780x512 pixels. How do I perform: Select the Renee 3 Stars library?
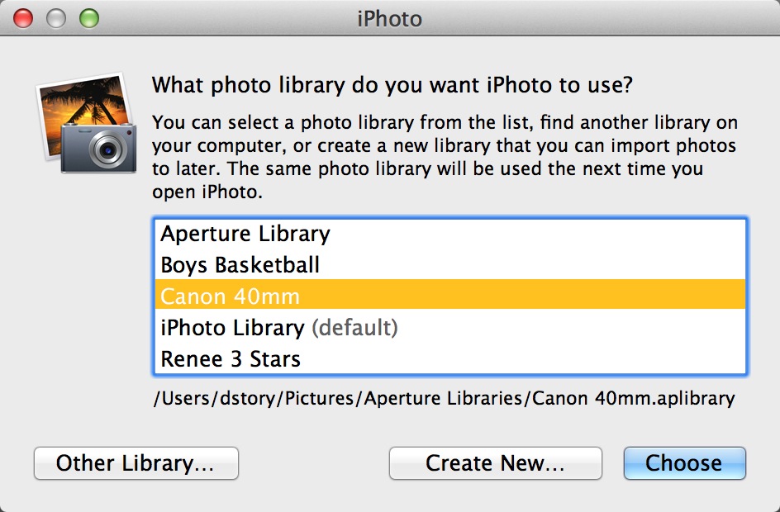(x=231, y=359)
